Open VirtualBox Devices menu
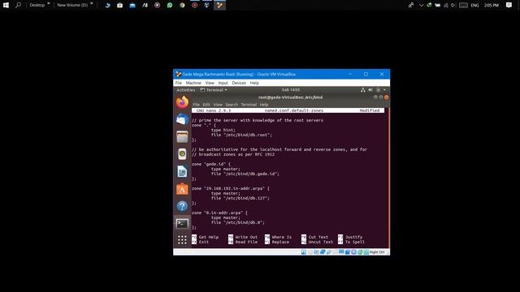This screenshot has height=292, width=520. tap(239, 83)
